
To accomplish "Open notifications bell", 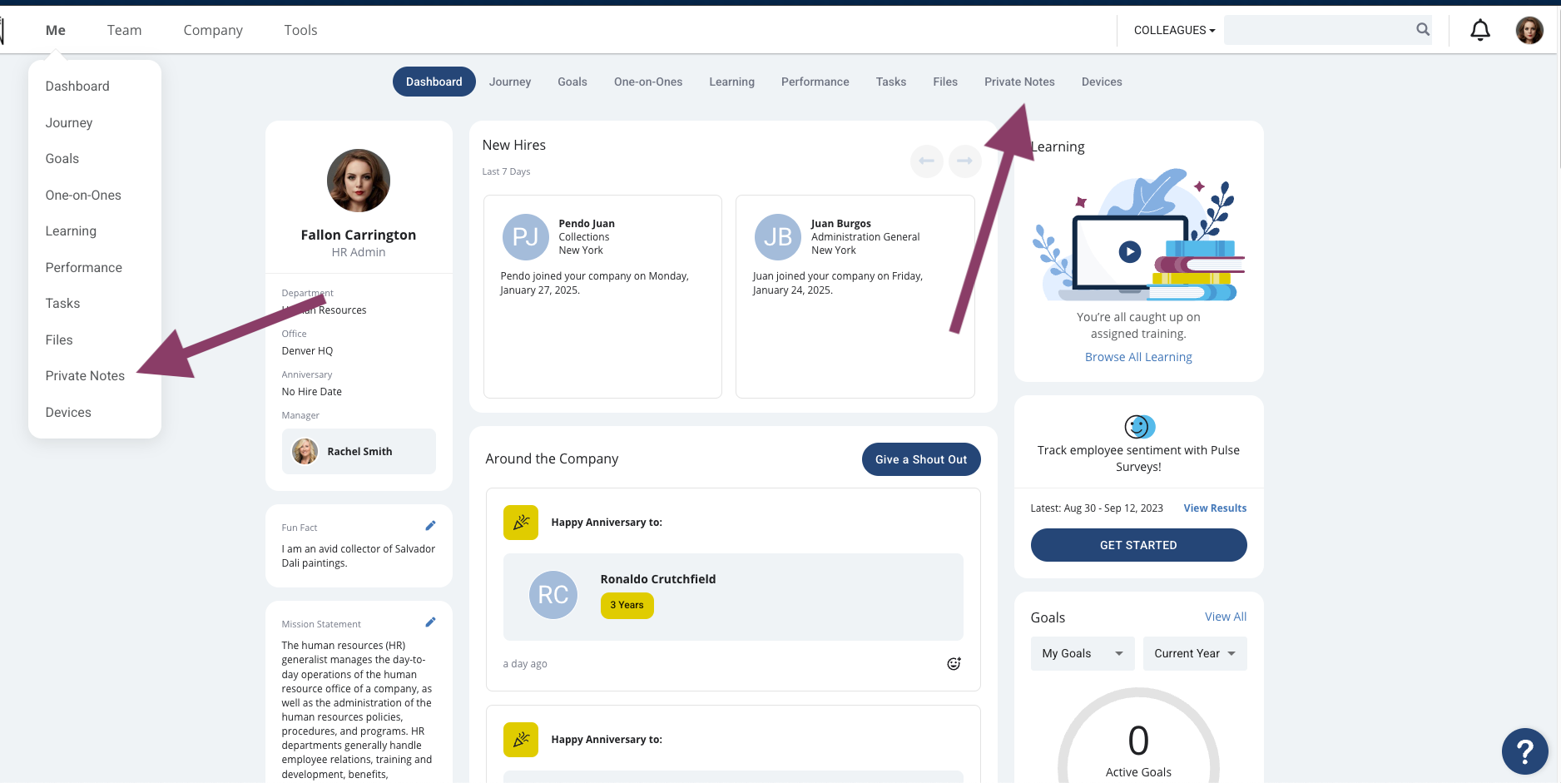I will point(1480,31).
